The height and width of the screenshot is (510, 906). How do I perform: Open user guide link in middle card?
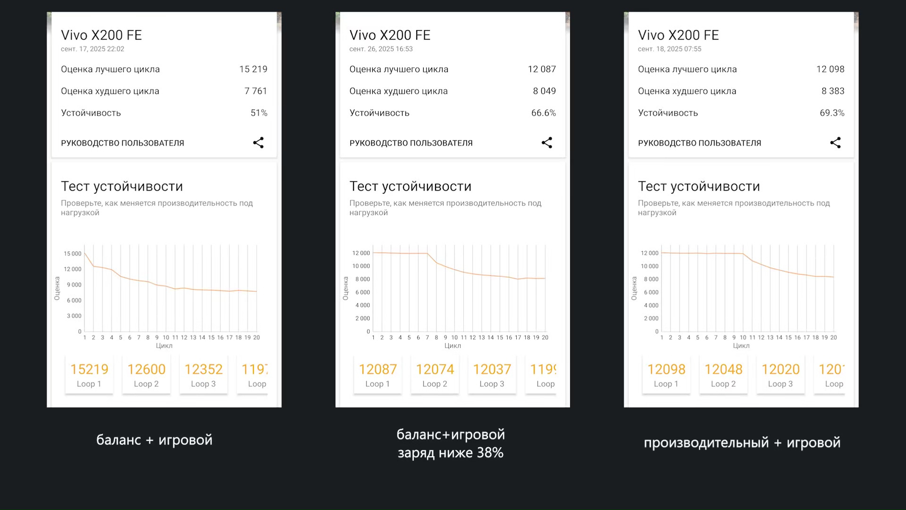[411, 143]
